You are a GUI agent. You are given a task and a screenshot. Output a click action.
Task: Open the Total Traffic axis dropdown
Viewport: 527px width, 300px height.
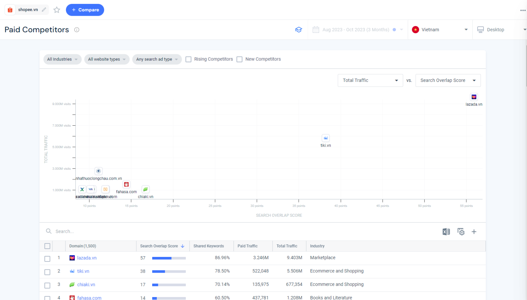click(x=370, y=80)
